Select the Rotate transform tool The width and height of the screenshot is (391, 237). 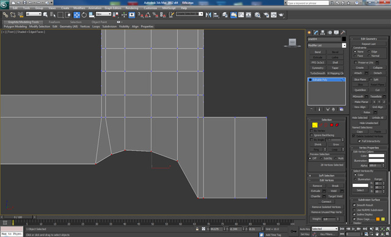click(84, 15)
